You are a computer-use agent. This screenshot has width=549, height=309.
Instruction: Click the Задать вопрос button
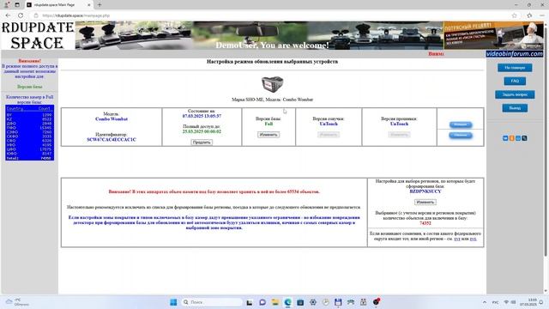coord(515,94)
